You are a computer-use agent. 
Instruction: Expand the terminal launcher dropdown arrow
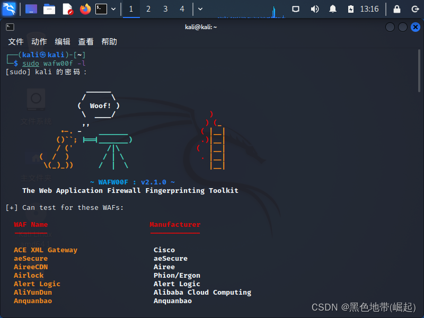tap(113, 9)
